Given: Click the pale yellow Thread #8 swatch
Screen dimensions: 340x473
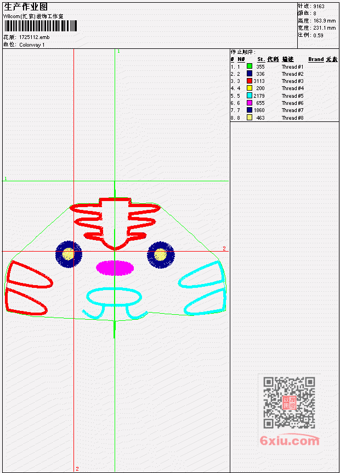Looking at the screenshot, I should (250, 118).
